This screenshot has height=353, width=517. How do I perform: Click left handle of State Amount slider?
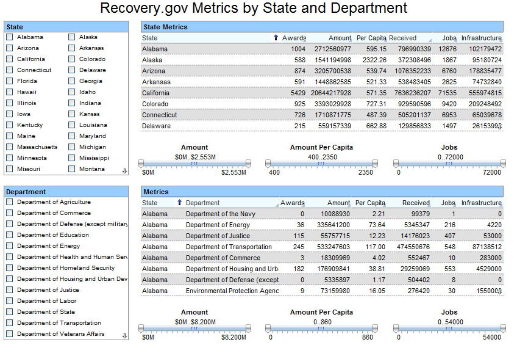point(141,164)
